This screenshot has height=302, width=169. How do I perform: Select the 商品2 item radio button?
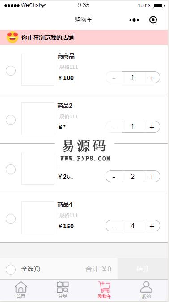[11, 120]
